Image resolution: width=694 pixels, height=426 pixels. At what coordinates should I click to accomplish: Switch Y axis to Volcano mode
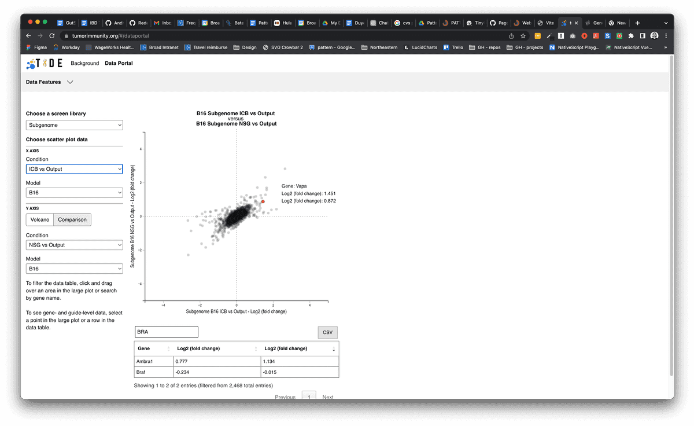tap(40, 220)
